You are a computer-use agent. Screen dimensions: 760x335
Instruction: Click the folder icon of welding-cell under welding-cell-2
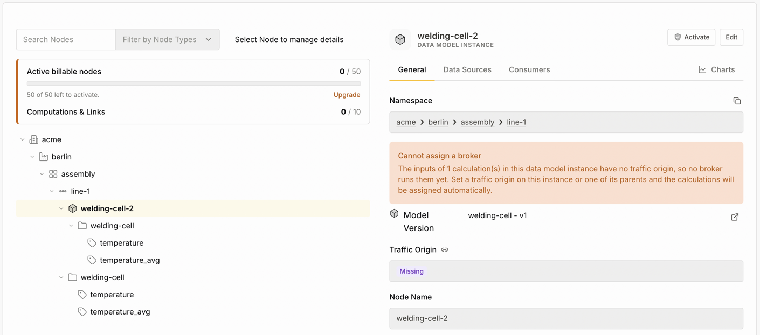pos(82,226)
